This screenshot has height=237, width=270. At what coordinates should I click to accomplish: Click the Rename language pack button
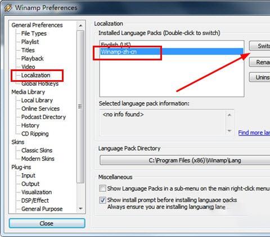[x=260, y=62]
